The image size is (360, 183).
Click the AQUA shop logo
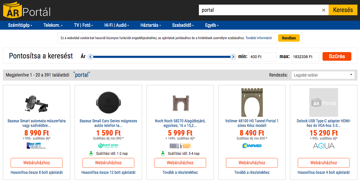pos(324,146)
